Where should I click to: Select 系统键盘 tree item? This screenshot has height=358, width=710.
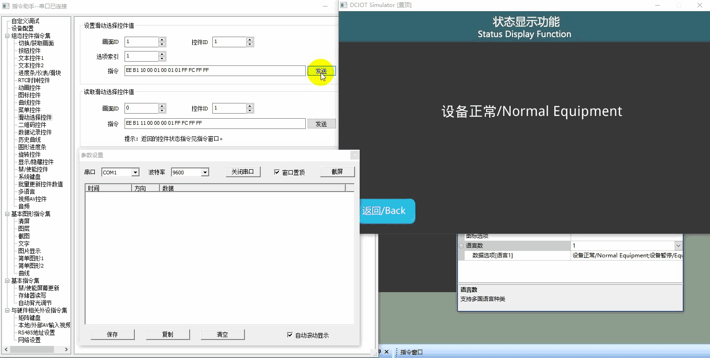[x=29, y=177]
